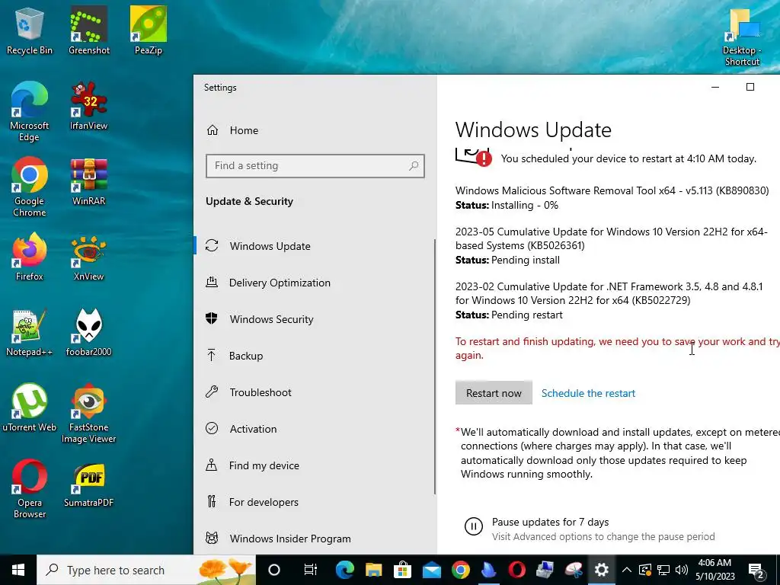
Task: Click the Settings gear on the taskbar
Action: 602,570
